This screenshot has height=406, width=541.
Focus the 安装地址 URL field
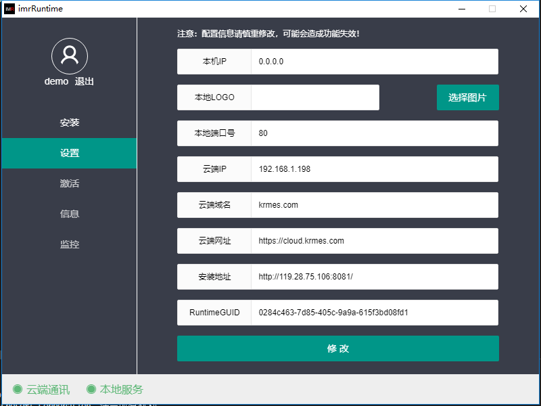click(x=374, y=277)
